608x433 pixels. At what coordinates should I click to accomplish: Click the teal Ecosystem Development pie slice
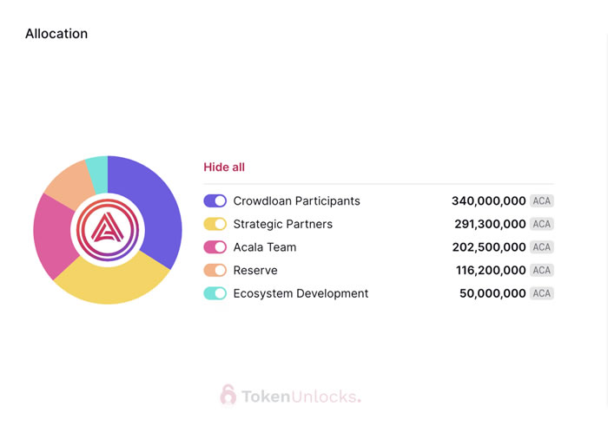point(97,165)
